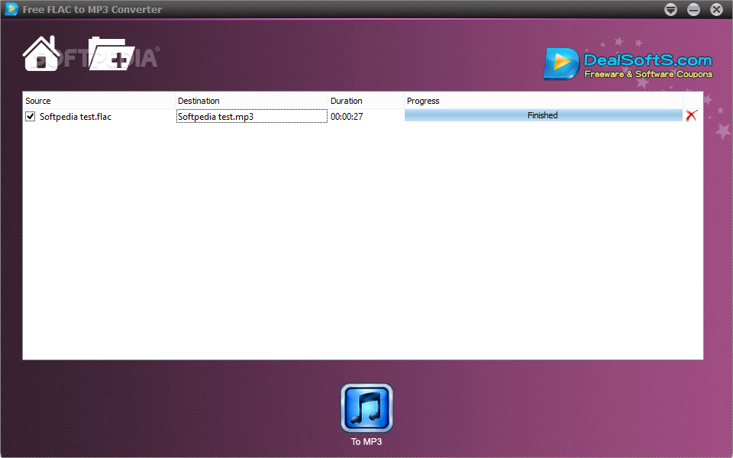This screenshot has height=458, width=733.
Task: Edit the Softpedia test.mp3 destination field
Action: pos(251,116)
